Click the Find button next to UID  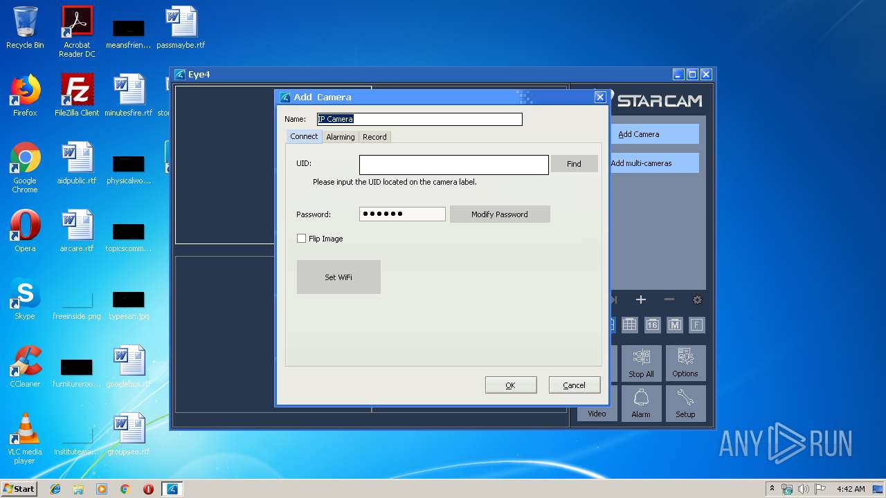(574, 164)
